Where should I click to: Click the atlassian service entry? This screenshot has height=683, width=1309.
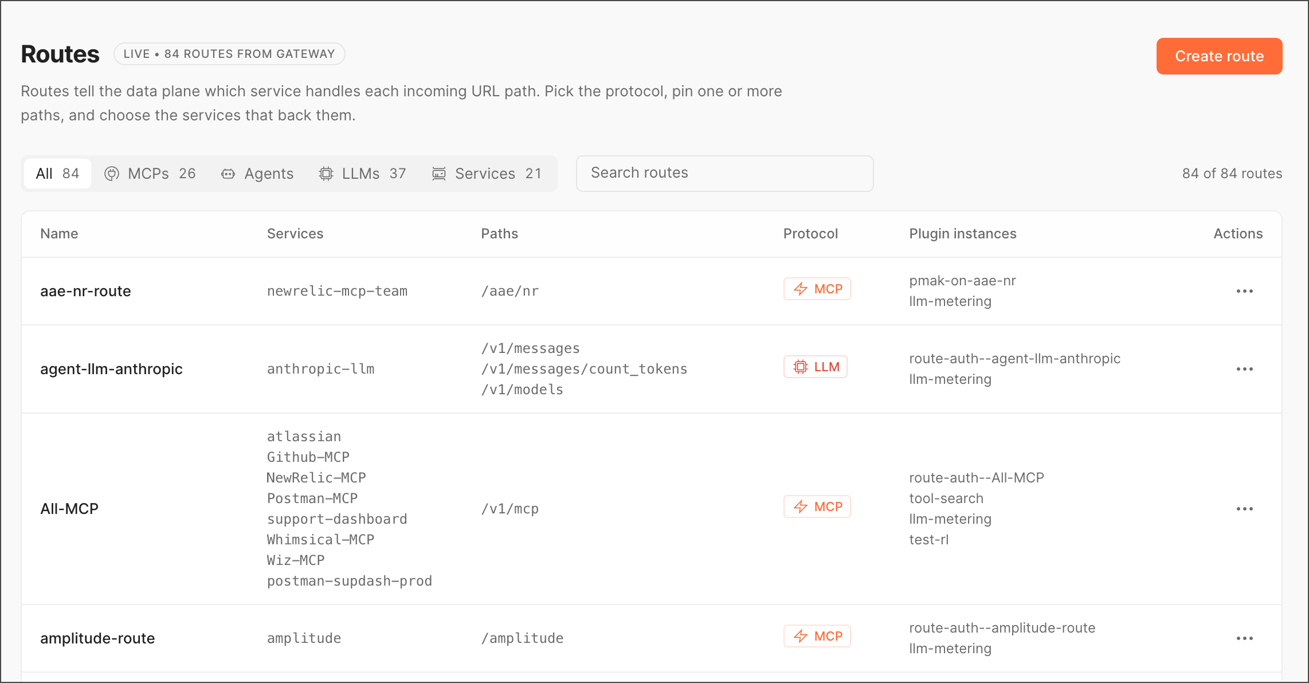(304, 437)
